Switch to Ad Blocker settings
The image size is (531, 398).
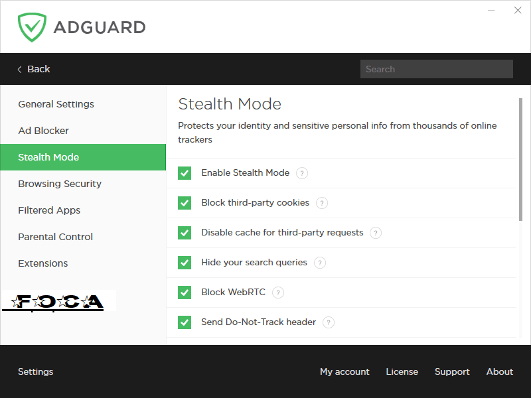pos(83,131)
